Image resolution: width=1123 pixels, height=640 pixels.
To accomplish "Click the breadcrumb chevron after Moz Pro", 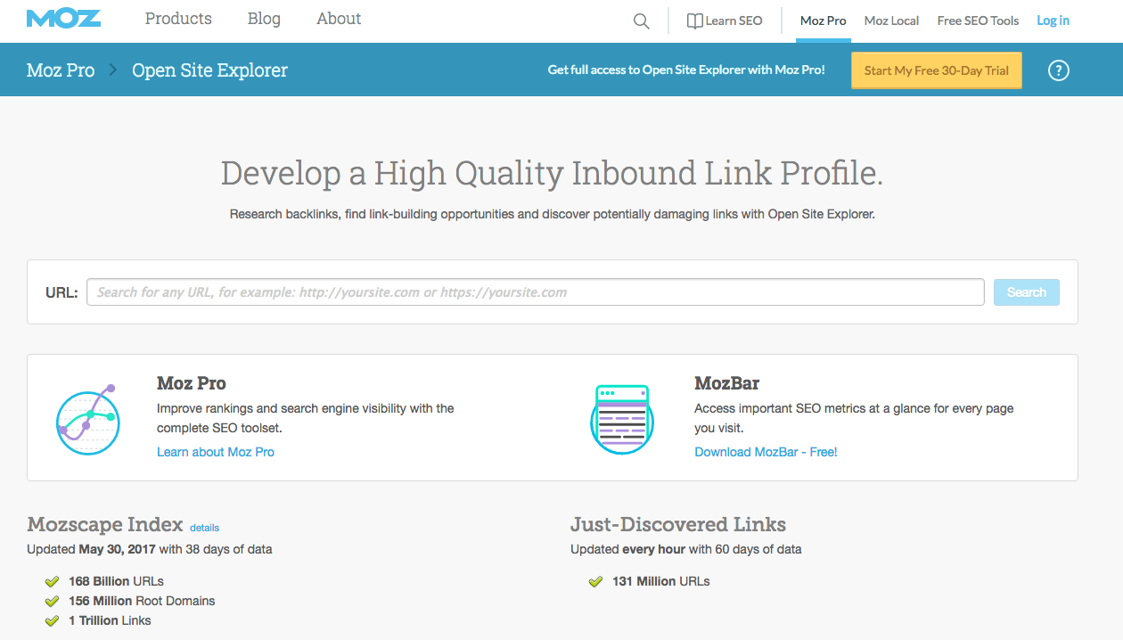I will pyautogui.click(x=113, y=70).
